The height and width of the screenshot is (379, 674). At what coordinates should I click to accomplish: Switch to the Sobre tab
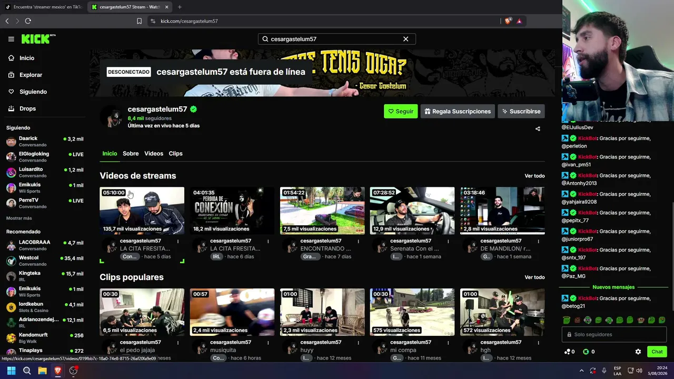coord(131,154)
